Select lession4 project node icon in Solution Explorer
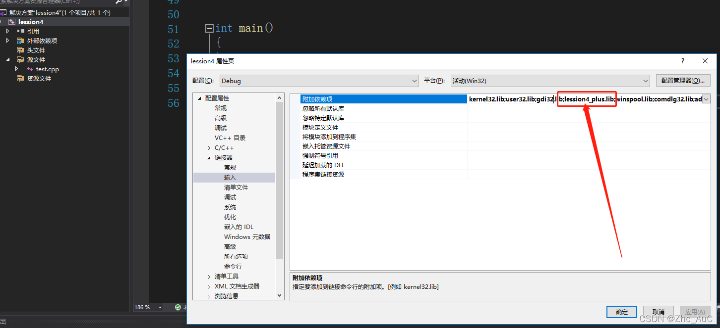This screenshot has width=720, height=328. pos(12,22)
